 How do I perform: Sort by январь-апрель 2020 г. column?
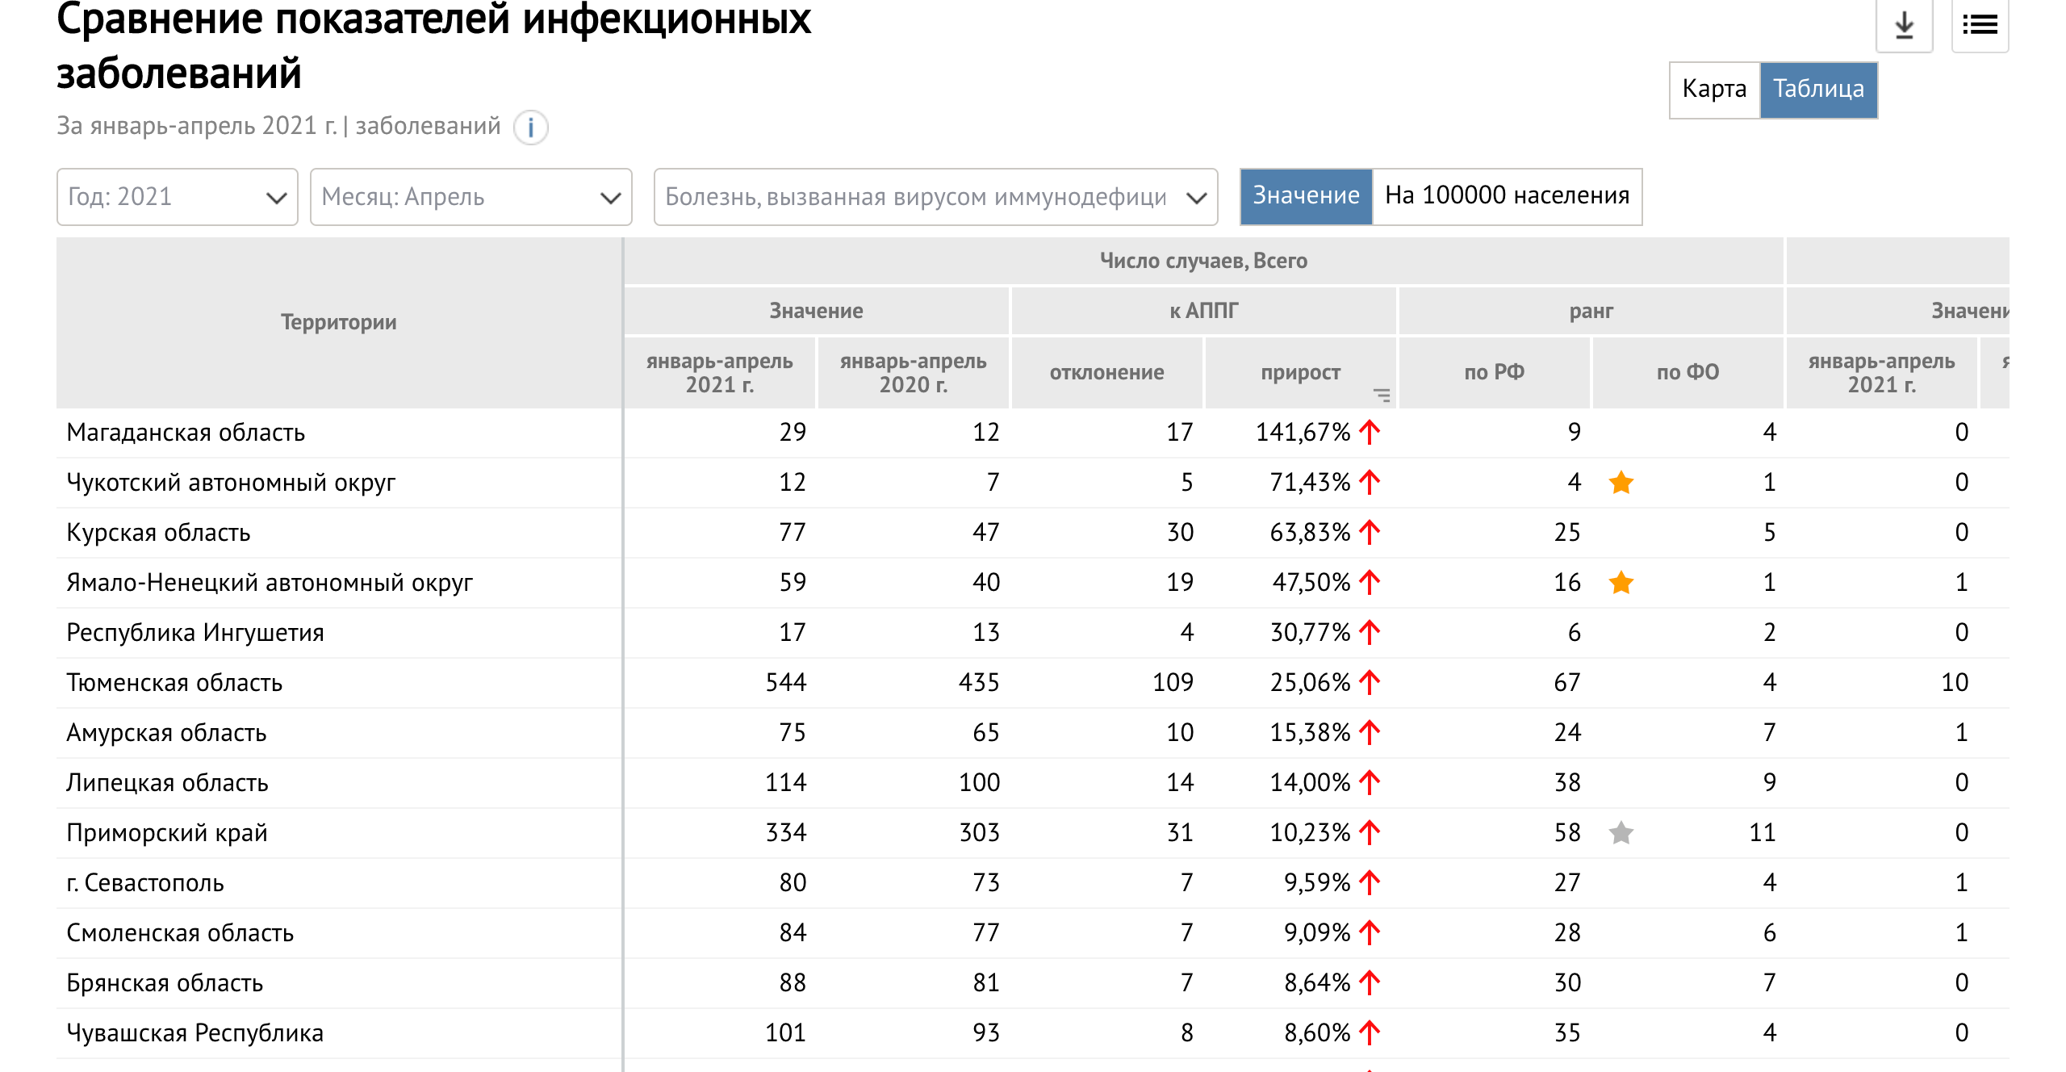[914, 373]
